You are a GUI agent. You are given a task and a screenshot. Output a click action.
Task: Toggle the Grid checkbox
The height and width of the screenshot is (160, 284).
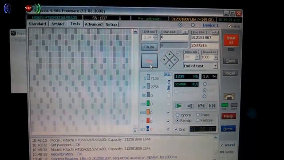click(176, 129)
